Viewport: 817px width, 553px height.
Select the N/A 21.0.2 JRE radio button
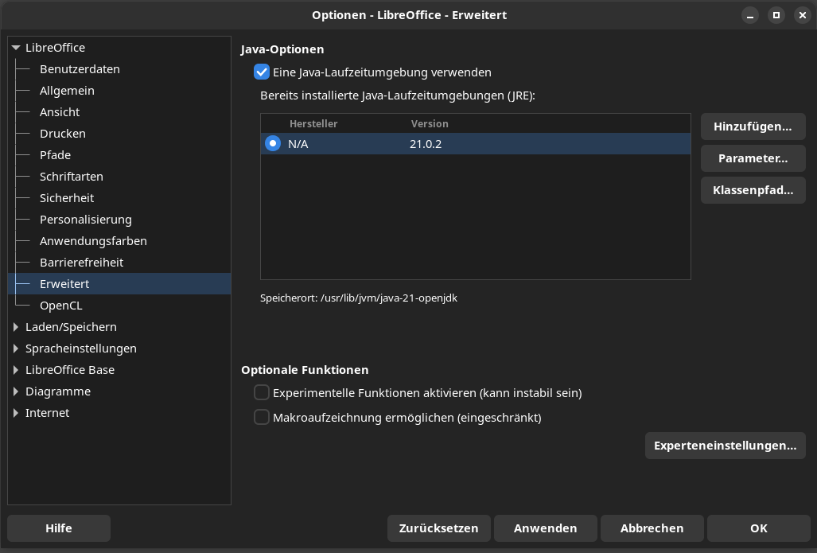click(x=273, y=144)
